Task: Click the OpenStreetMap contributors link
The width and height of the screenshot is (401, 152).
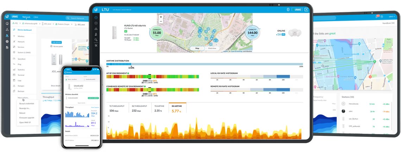Action: 243,51
